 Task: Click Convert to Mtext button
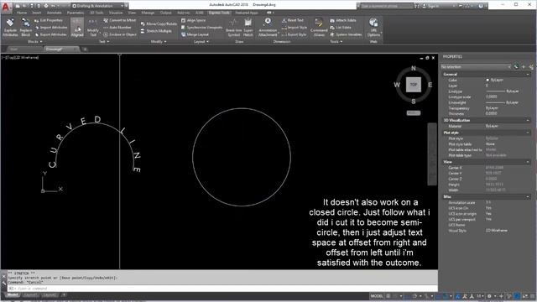point(119,20)
